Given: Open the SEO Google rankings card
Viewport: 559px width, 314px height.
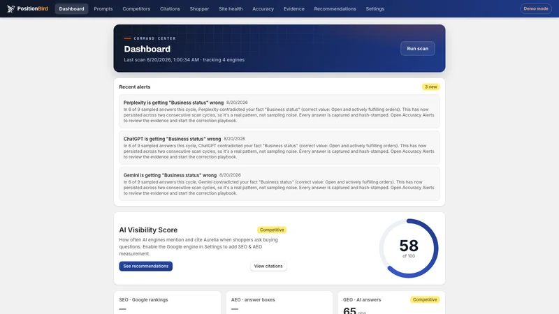Looking at the screenshot, I should point(167,303).
